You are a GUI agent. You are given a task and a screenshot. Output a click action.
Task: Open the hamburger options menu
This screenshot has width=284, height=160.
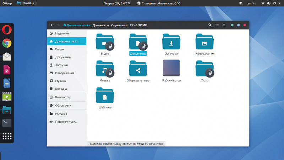[224, 25]
